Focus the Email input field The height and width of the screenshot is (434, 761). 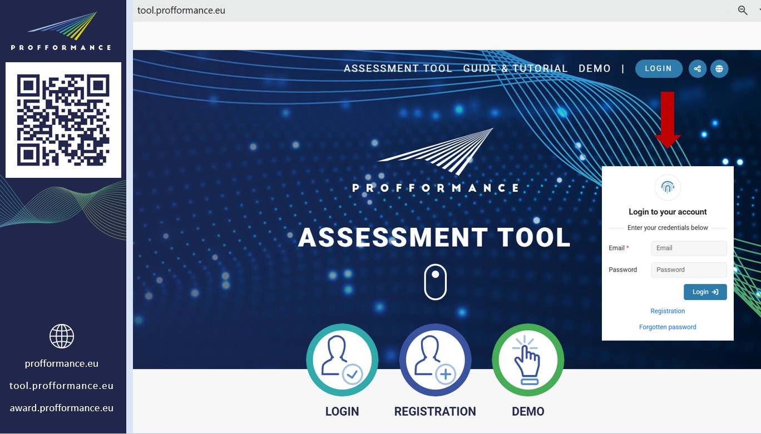[689, 248]
